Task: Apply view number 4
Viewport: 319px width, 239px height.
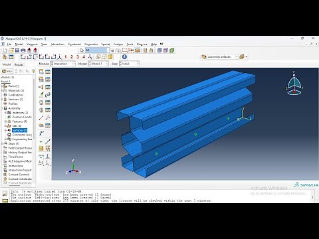Action: [84, 57]
